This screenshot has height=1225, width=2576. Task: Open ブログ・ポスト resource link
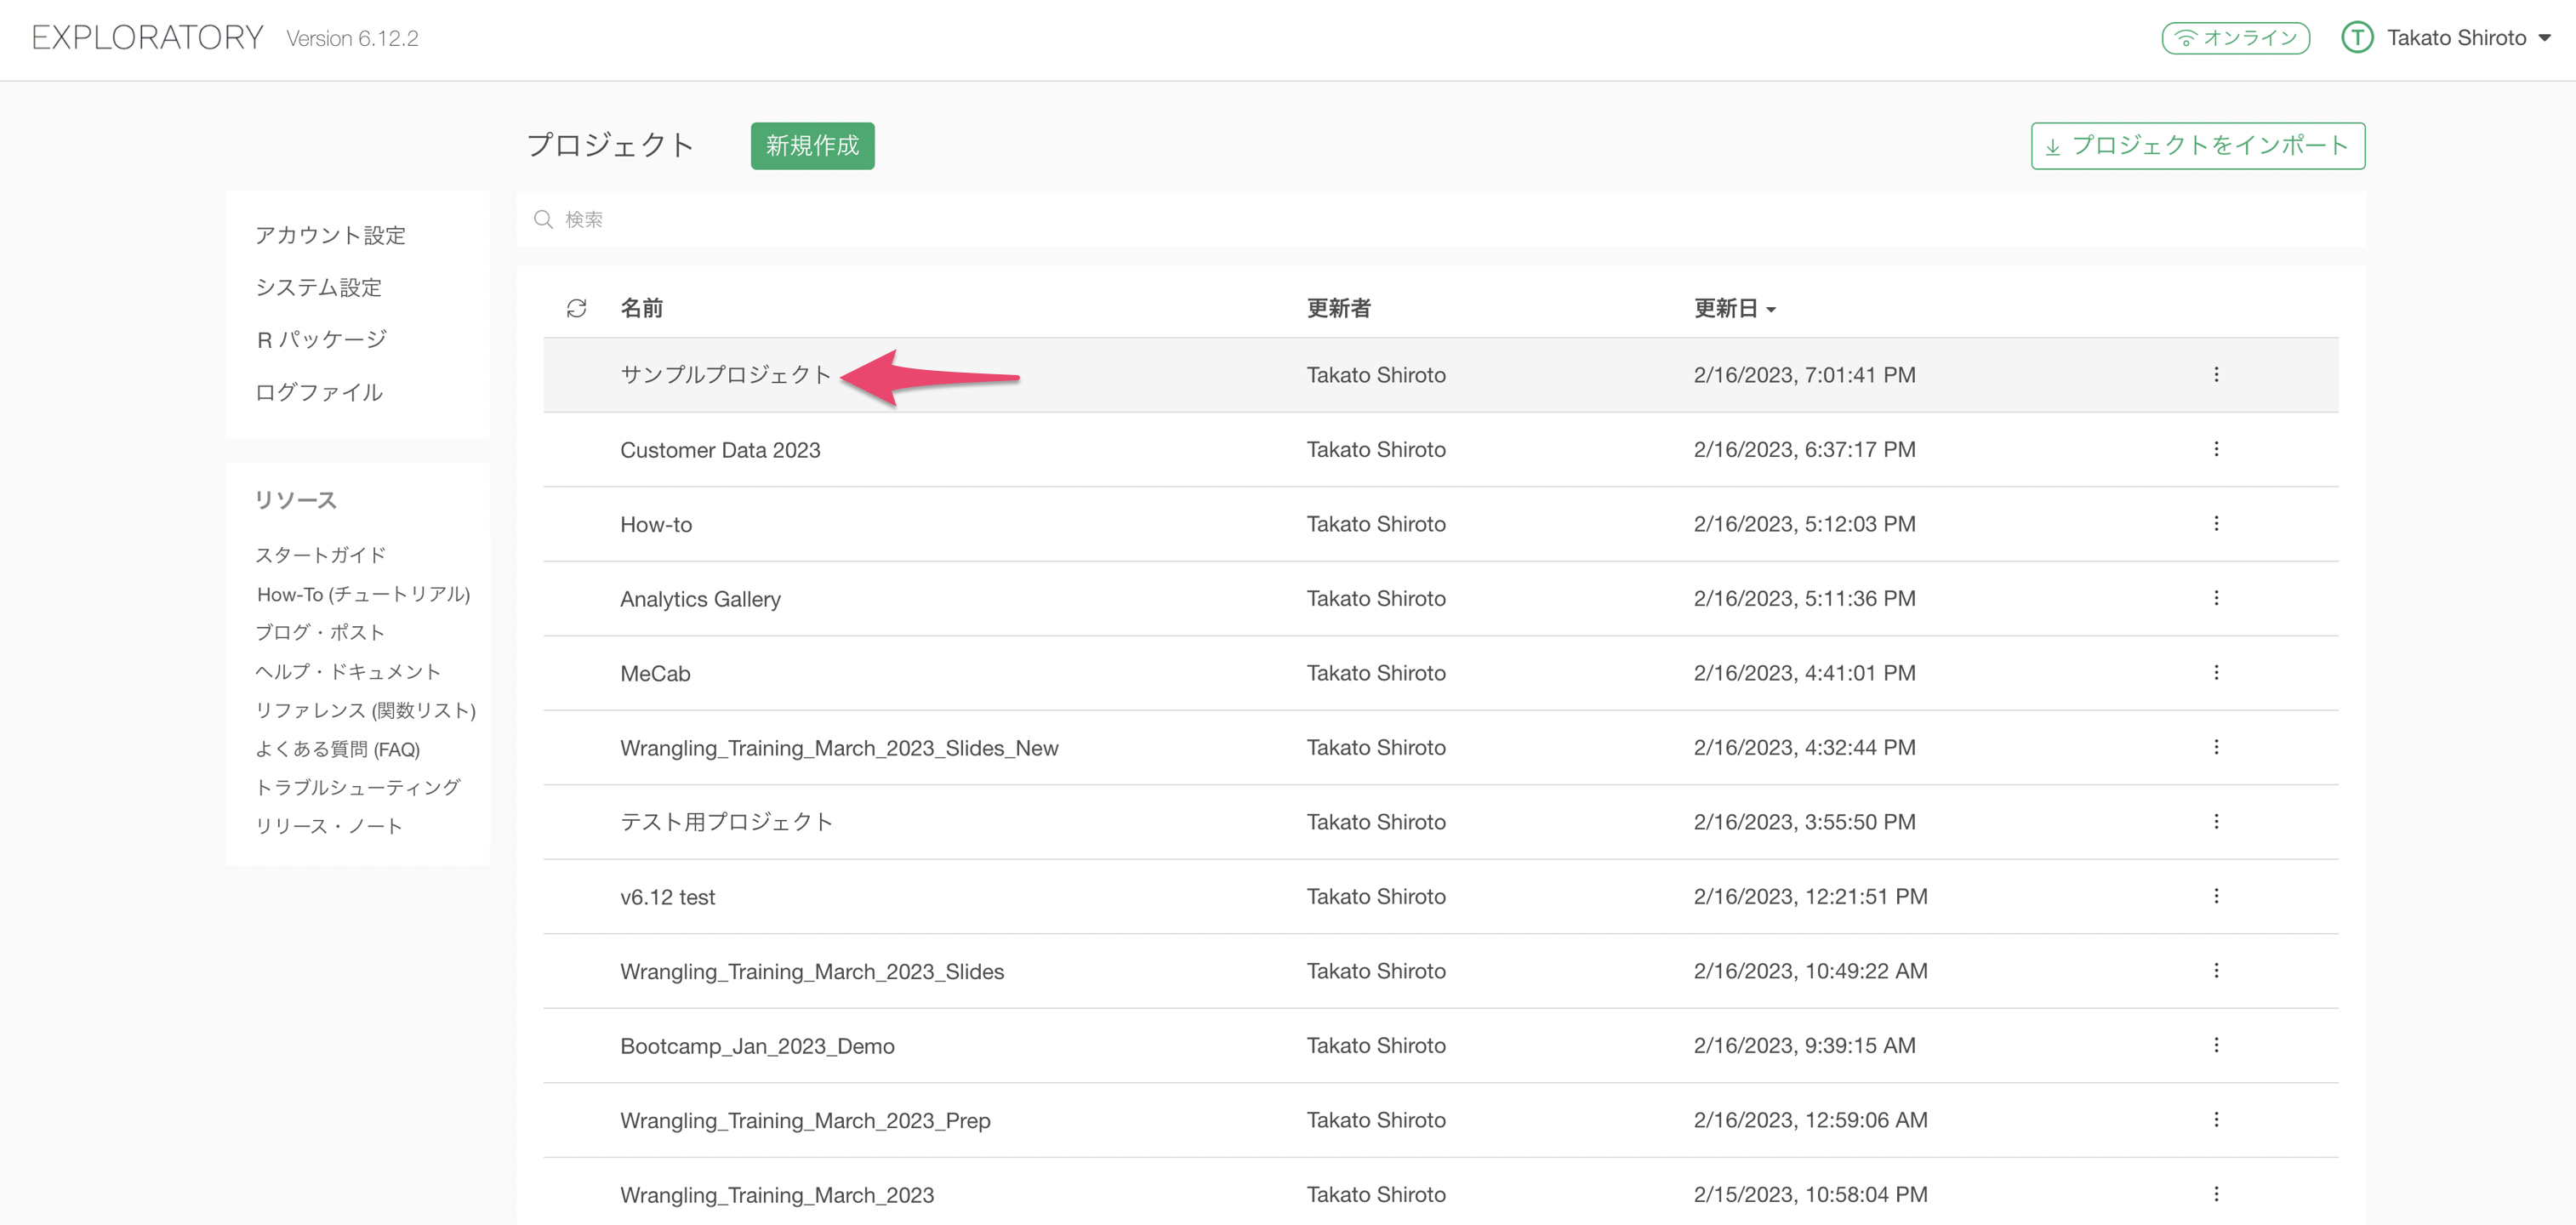320,632
